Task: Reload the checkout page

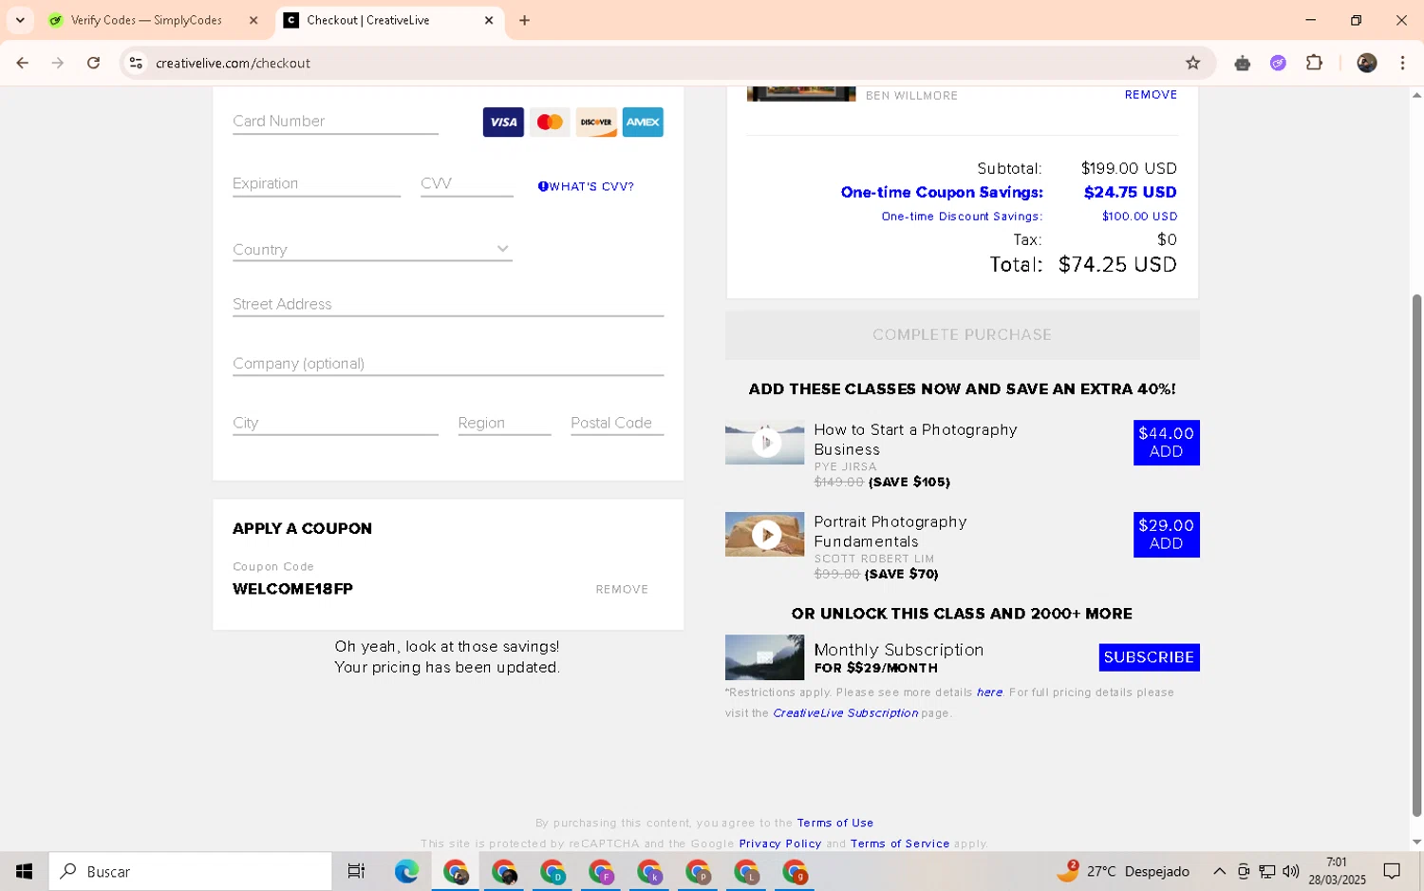Action: click(93, 63)
